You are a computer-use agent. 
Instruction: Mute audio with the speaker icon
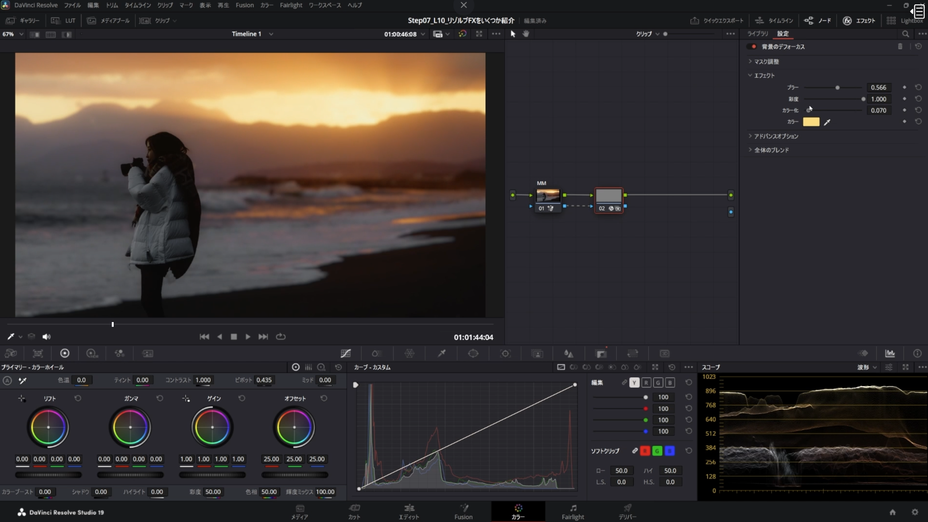click(46, 337)
